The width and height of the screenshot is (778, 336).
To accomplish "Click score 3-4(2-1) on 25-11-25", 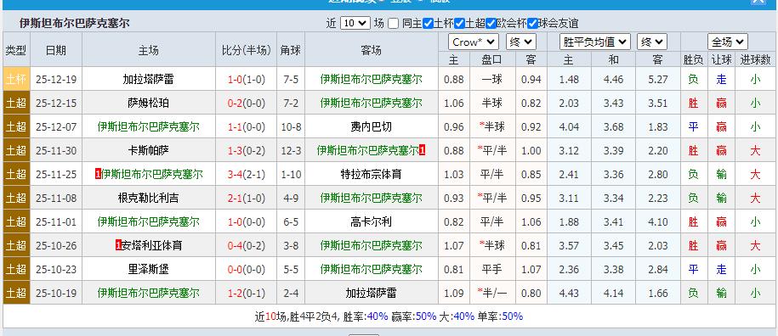I will (247, 174).
